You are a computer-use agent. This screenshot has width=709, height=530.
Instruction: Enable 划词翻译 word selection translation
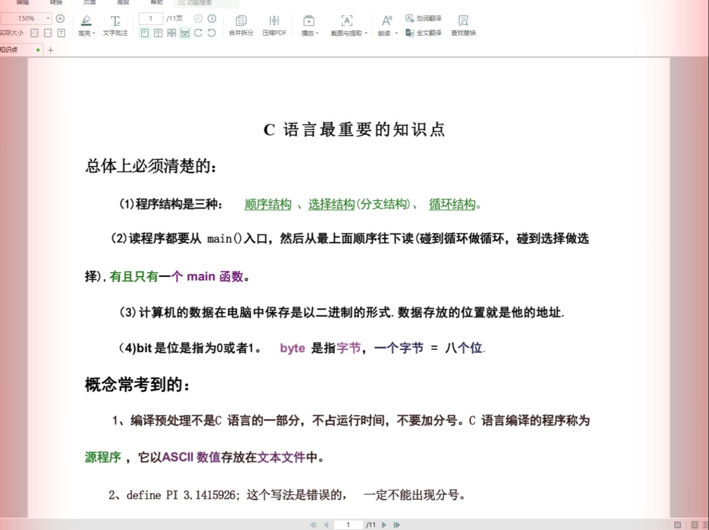423,18
